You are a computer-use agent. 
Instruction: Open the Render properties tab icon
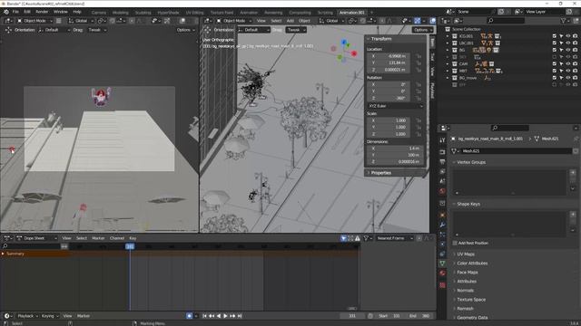click(442, 152)
